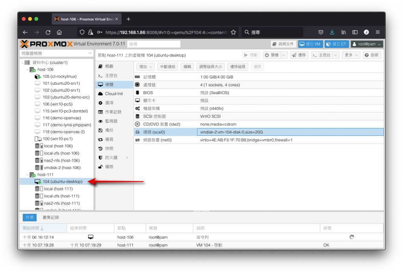
Task: Open new browser tab with plus icon
Action: pyautogui.click(x=129, y=19)
